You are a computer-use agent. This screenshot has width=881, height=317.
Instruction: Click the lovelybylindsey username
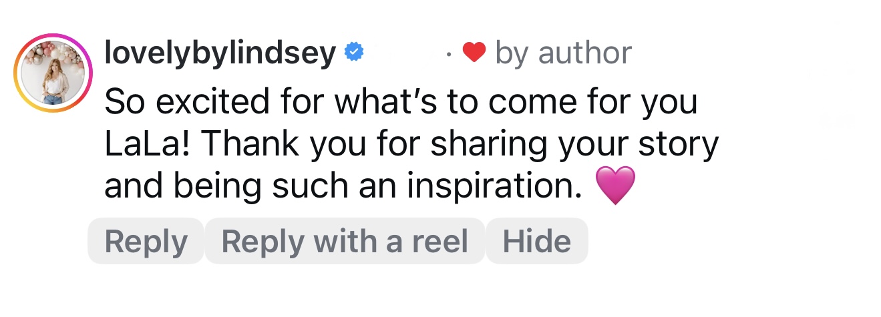(220, 53)
